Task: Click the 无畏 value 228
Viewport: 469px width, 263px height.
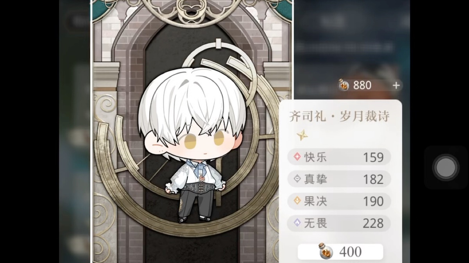Action: pyautogui.click(x=373, y=224)
